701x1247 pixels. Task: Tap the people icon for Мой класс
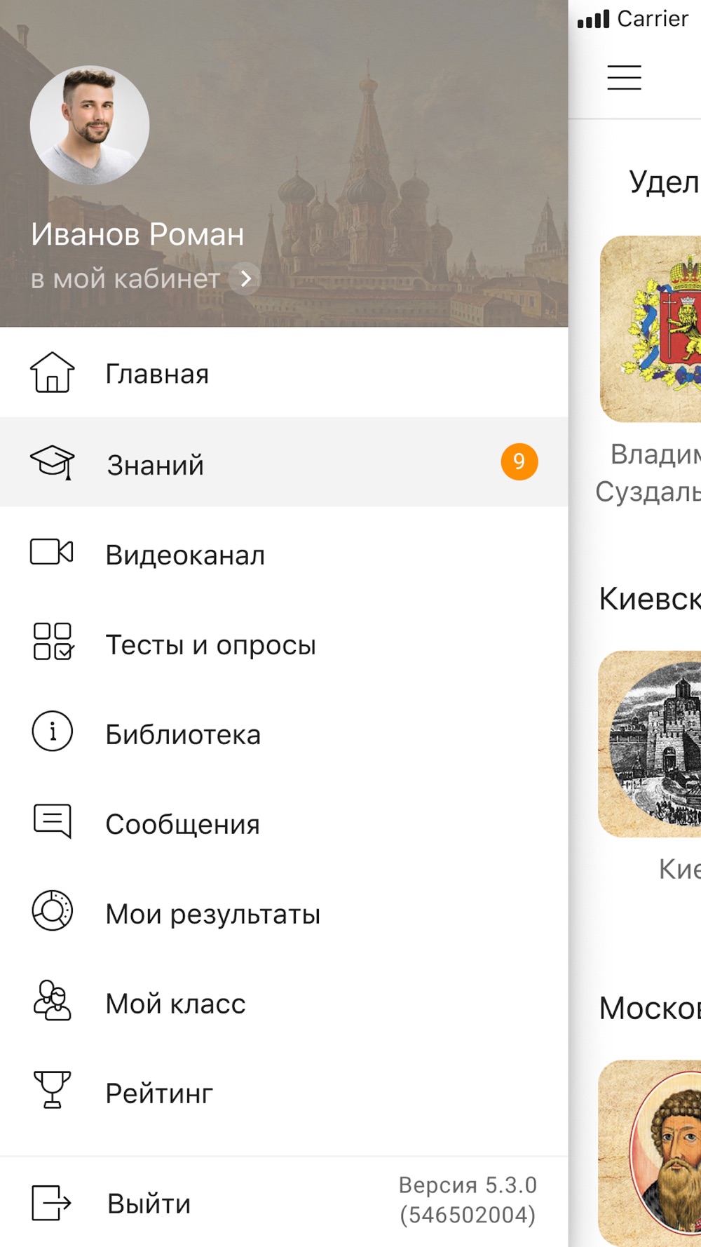coord(53,1001)
